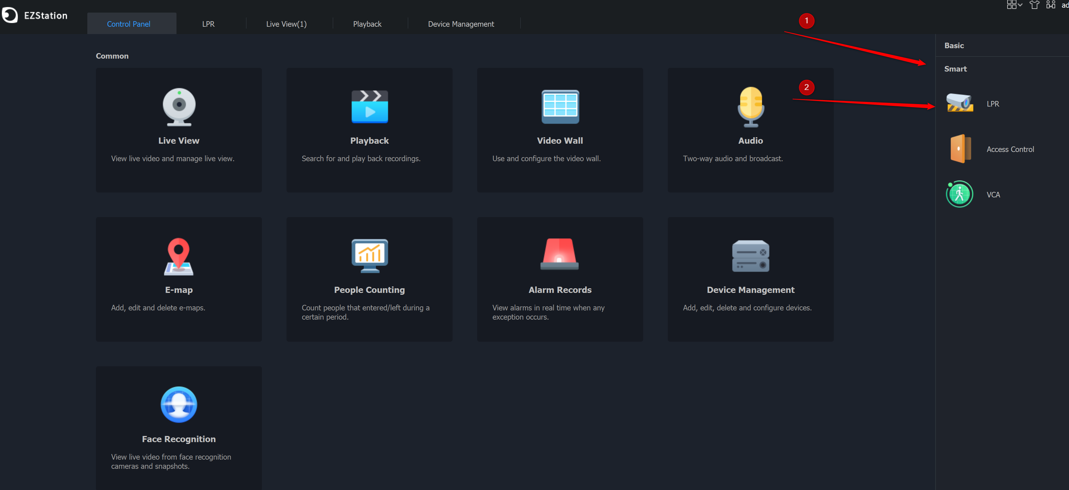
Task: Open the Playback clapperboard icon
Action: coord(369,107)
